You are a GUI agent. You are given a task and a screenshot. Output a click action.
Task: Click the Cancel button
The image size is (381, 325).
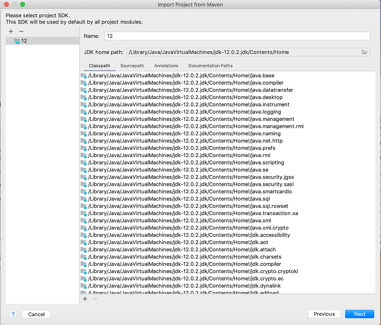(36, 314)
